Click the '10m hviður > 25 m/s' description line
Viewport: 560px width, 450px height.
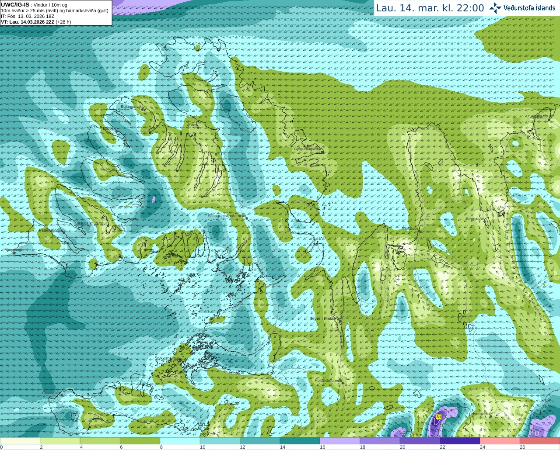click(x=55, y=10)
